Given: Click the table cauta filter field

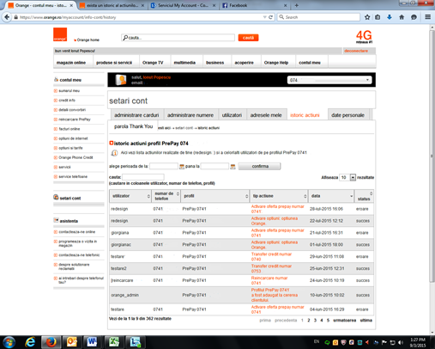Looking at the screenshot, I should tap(143, 177).
